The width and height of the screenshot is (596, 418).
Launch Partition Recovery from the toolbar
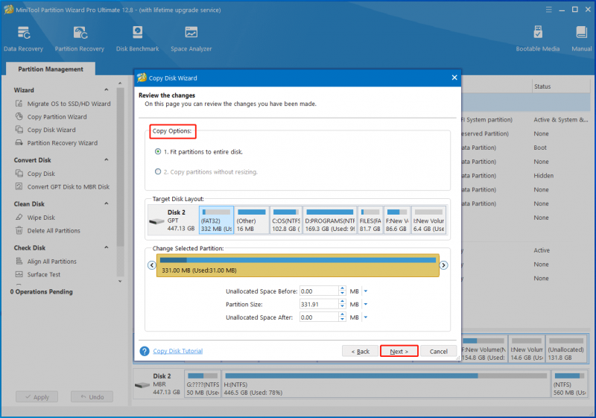(80, 33)
